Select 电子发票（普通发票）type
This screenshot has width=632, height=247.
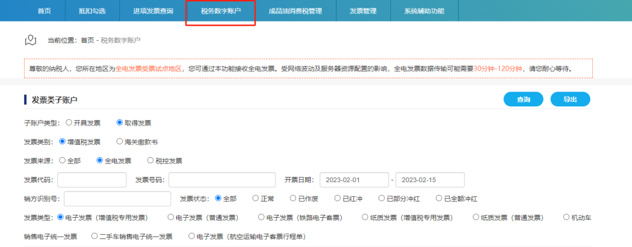(x=171, y=217)
